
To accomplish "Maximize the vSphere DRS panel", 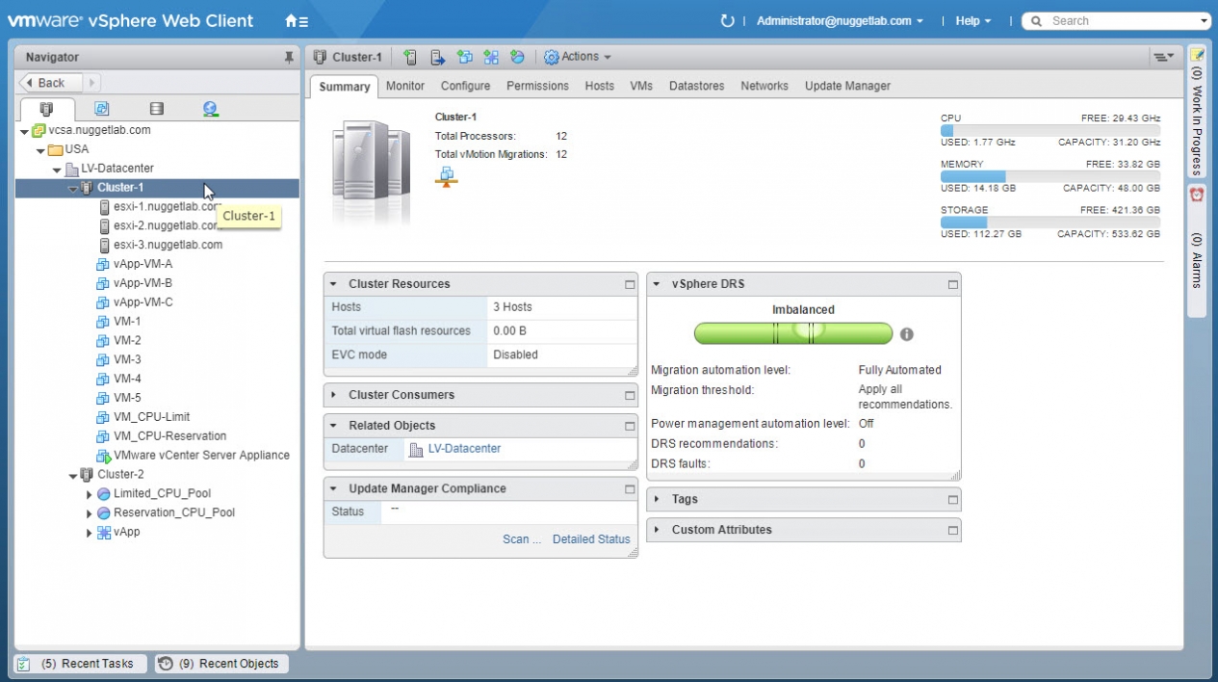I will click(953, 285).
